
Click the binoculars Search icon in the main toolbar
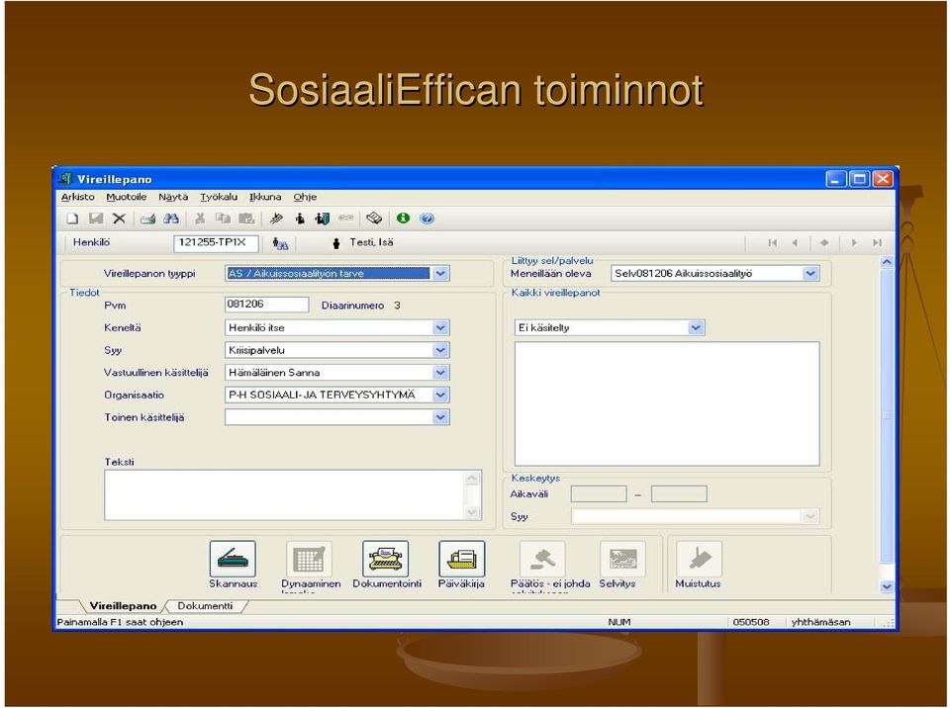tap(171, 219)
